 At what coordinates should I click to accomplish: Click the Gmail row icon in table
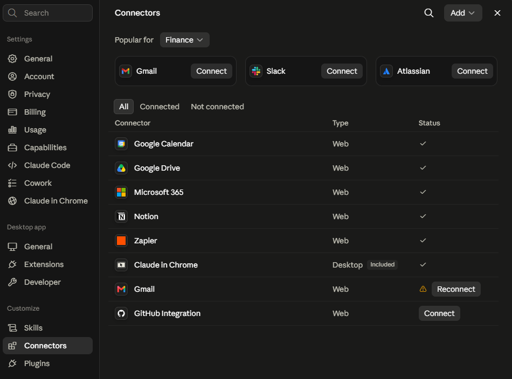121,289
